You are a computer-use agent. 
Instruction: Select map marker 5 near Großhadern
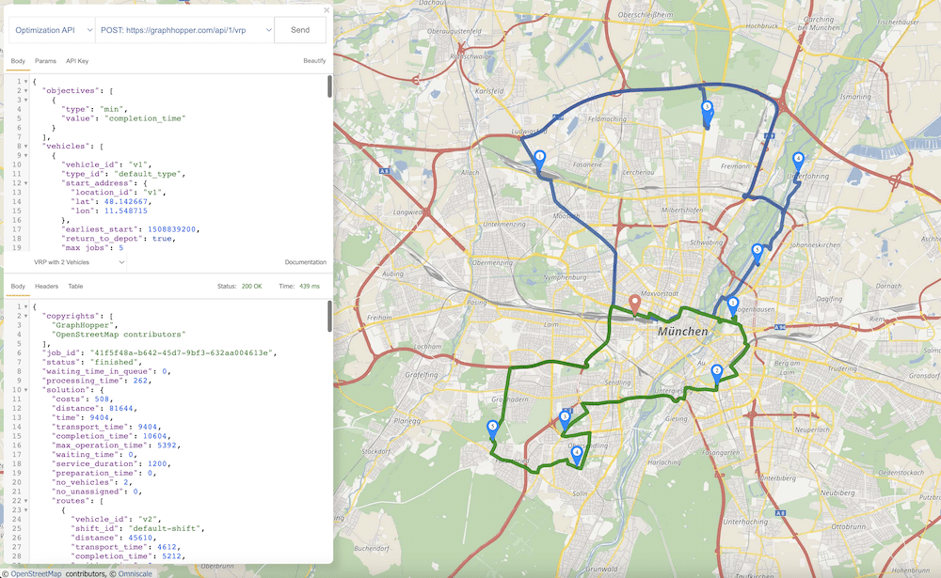(493, 430)
